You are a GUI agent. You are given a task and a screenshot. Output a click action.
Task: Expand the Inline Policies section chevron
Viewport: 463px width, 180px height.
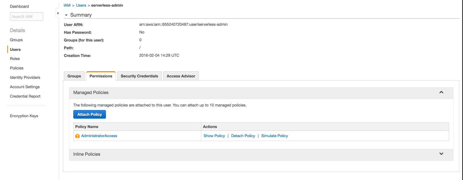pos(441,154)
